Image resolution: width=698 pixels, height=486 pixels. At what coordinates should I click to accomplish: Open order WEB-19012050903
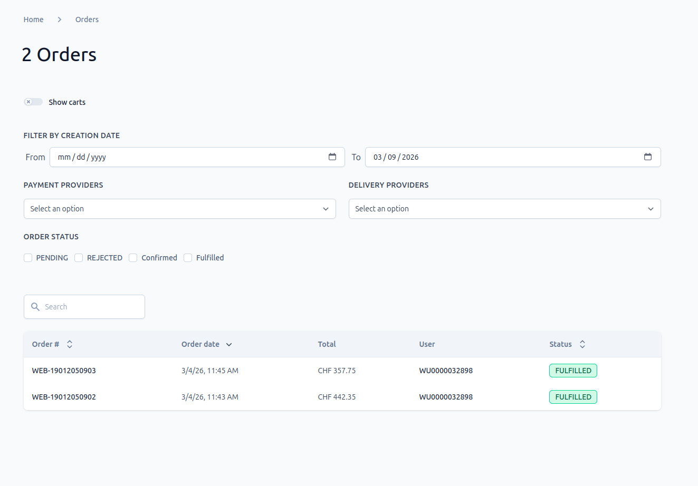coord(64,371)
